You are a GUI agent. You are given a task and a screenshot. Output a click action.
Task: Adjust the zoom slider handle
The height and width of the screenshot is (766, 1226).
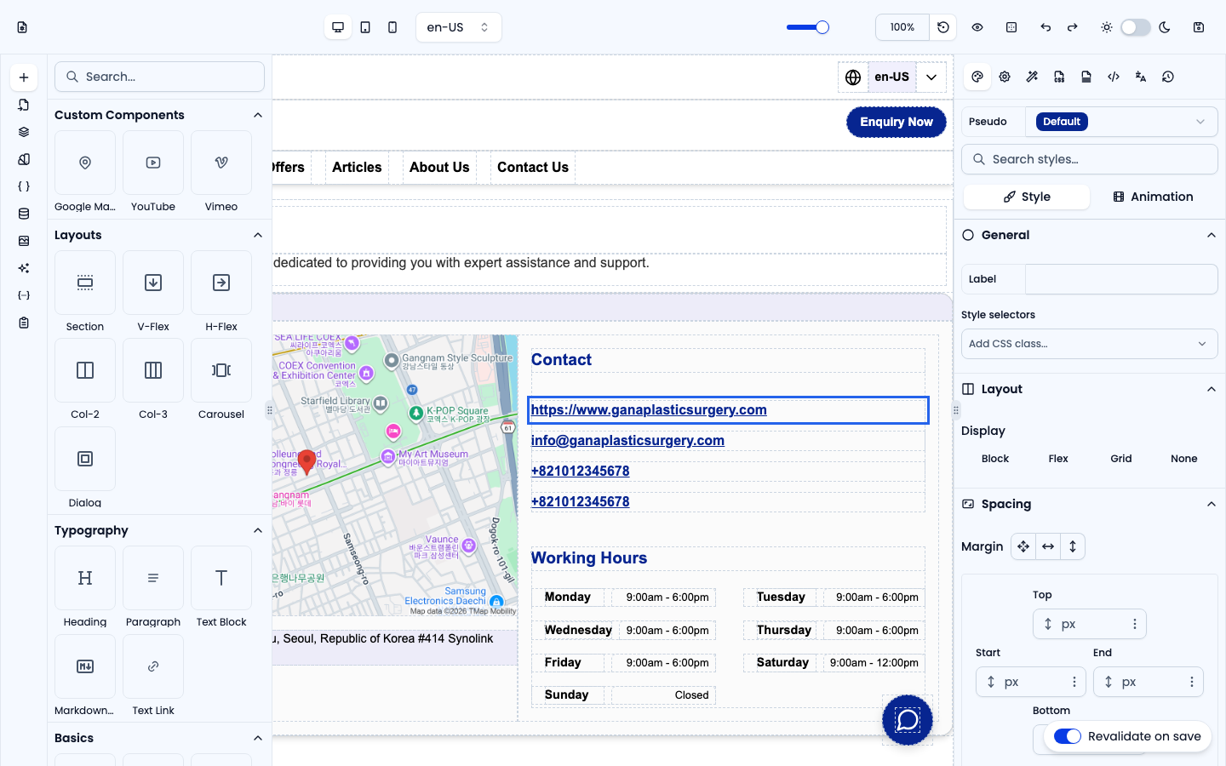tap(822, 27)
